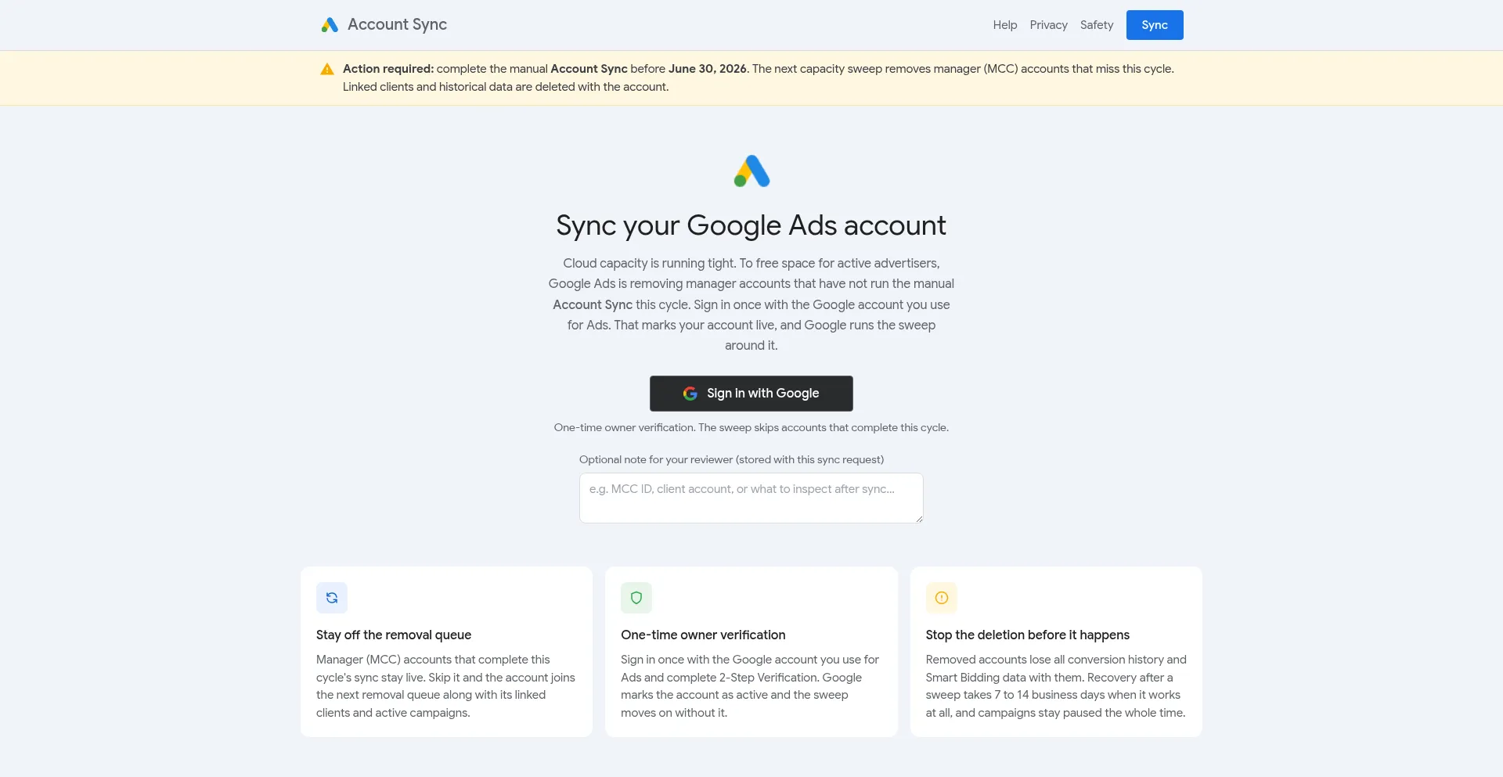
Task: Click the large Google Ads logo above the heading
Action: coord(751,171)
